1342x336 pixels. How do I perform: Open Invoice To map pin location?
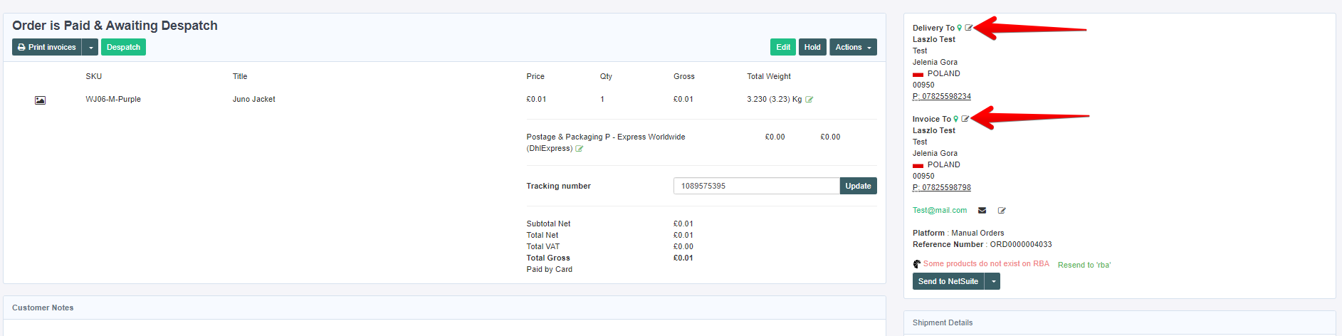point(956,119)
